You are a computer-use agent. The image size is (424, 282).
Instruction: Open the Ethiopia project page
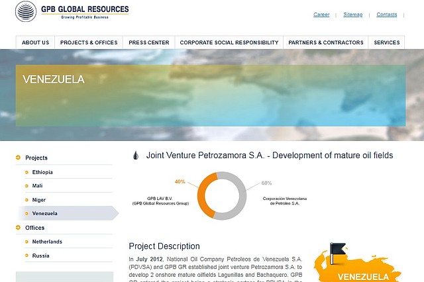[42, 172]
